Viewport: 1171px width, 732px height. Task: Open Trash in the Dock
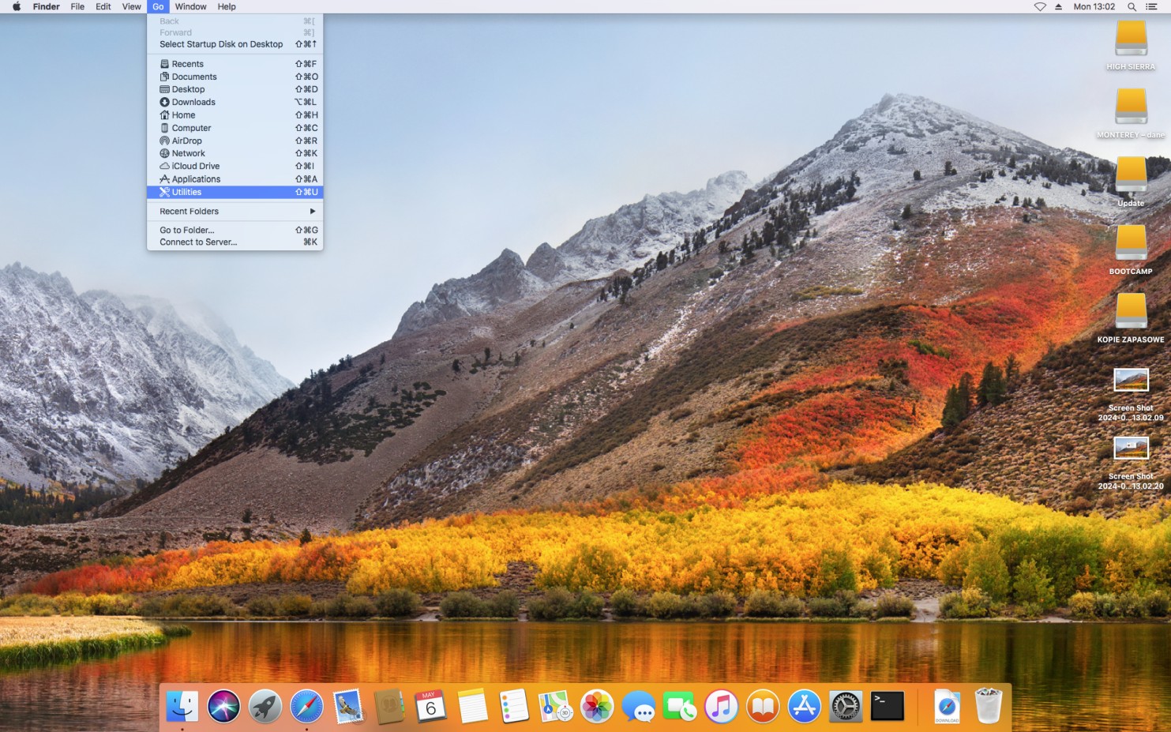click(988, 706)
